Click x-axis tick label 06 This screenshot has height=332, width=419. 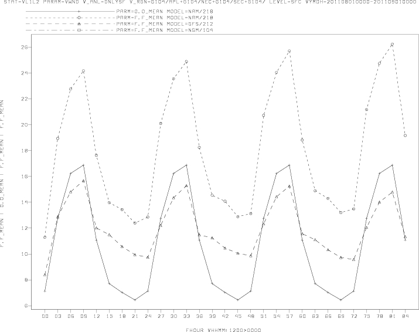coord(70,316)
